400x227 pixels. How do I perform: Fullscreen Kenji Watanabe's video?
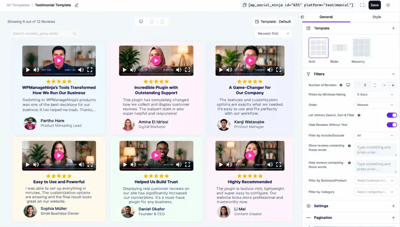click(279, 70)
